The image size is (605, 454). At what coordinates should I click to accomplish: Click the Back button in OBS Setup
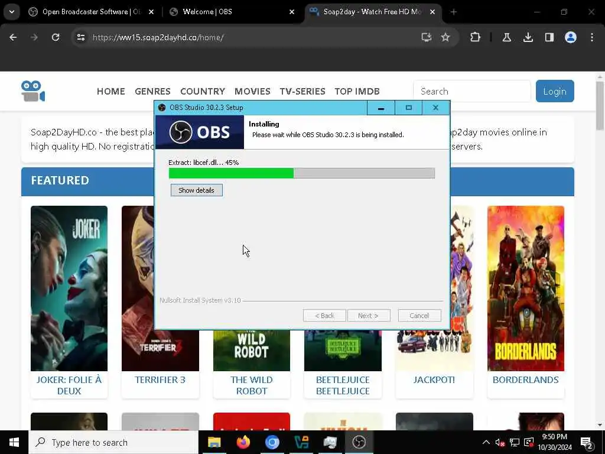(324, 316)
